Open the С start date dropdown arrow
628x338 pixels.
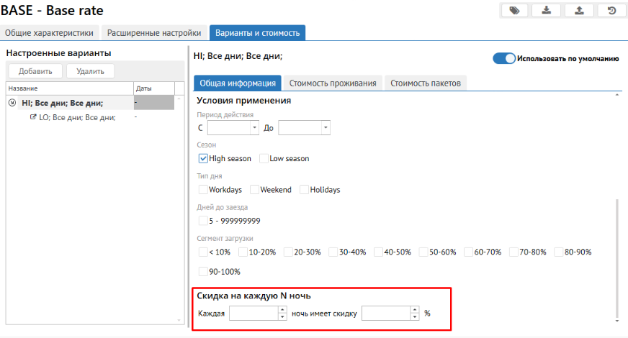pos(254,127)
